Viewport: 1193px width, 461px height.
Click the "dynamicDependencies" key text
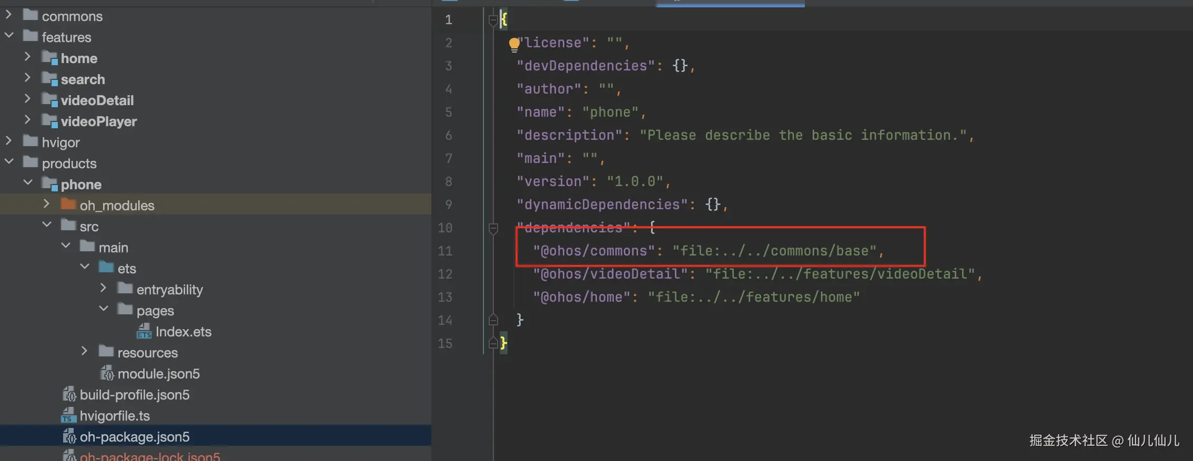coord(602,204)
